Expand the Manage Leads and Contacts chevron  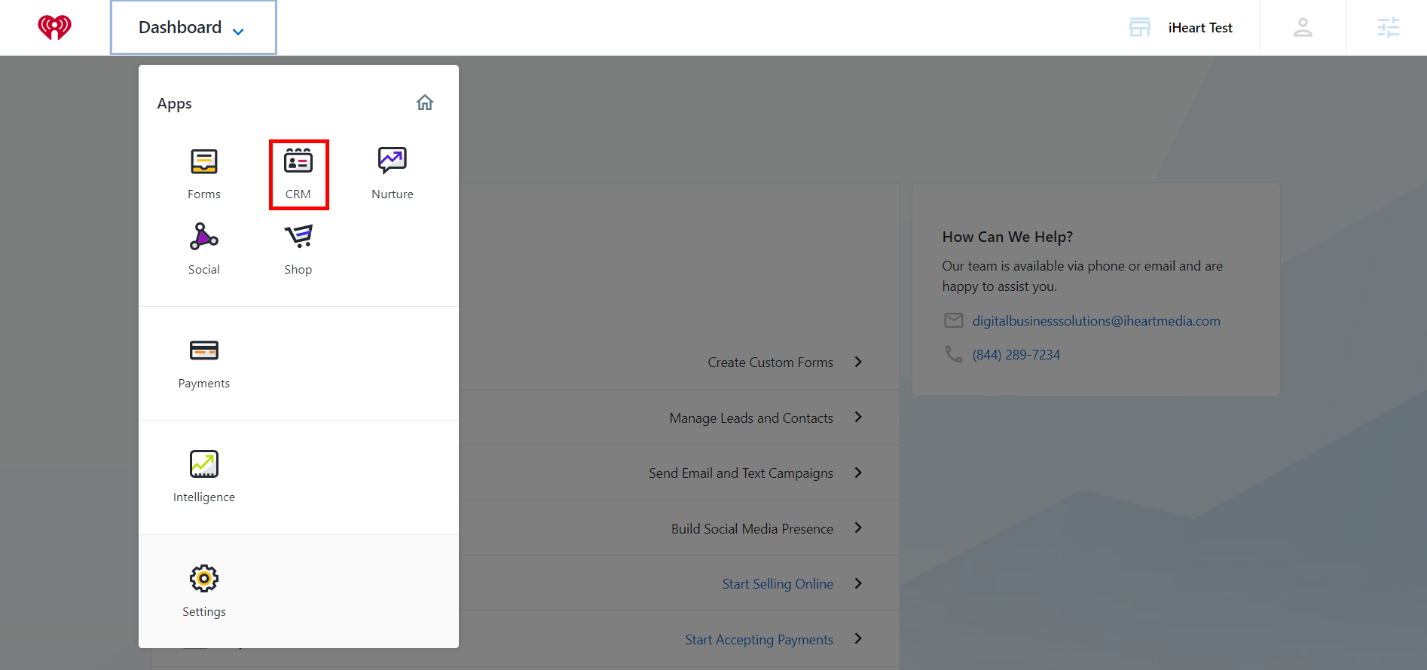point(858,417)
